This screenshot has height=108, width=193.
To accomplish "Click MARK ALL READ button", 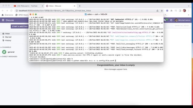I will pyautogui.click(x=182, y=25).
